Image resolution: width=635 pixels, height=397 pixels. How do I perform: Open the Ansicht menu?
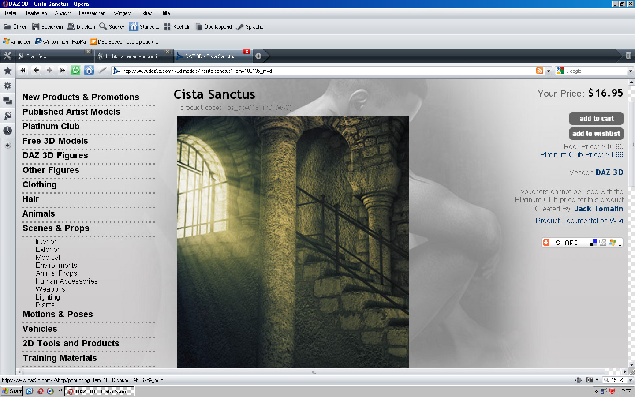[63, 13]
